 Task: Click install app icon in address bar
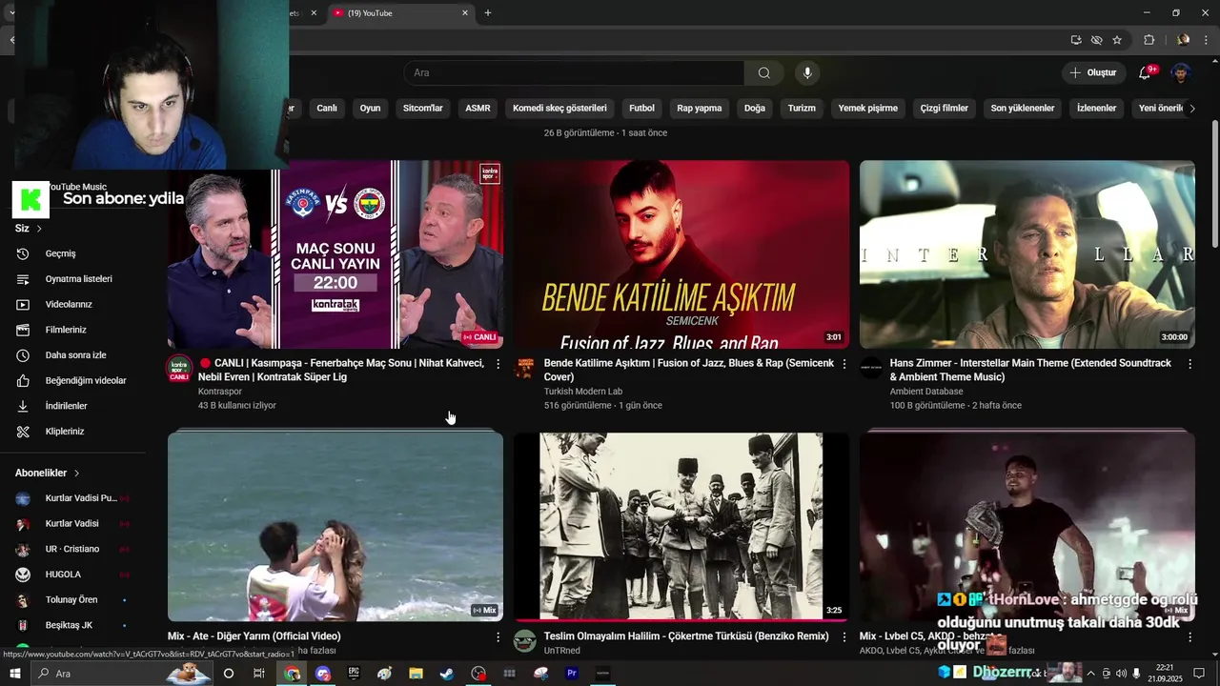[1076, 40]
